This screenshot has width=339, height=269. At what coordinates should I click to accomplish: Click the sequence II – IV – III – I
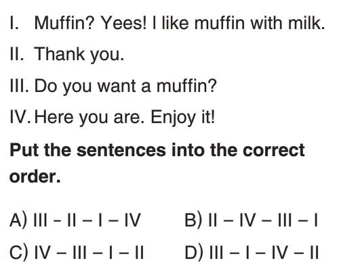(263, 220)
